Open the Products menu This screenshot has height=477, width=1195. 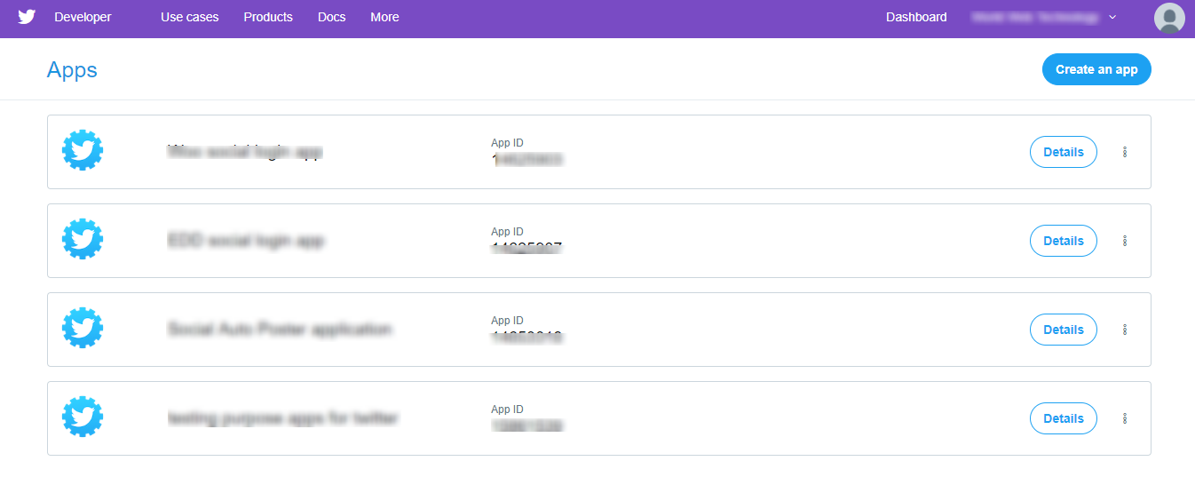pyautogui.click(x=268, y=17)
